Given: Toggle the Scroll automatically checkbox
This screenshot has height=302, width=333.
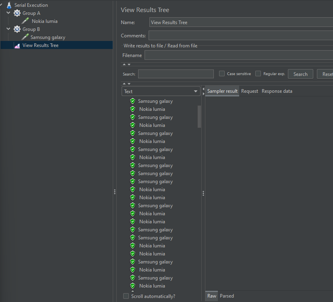Looking at the screenshot, I should click(126, 296).
